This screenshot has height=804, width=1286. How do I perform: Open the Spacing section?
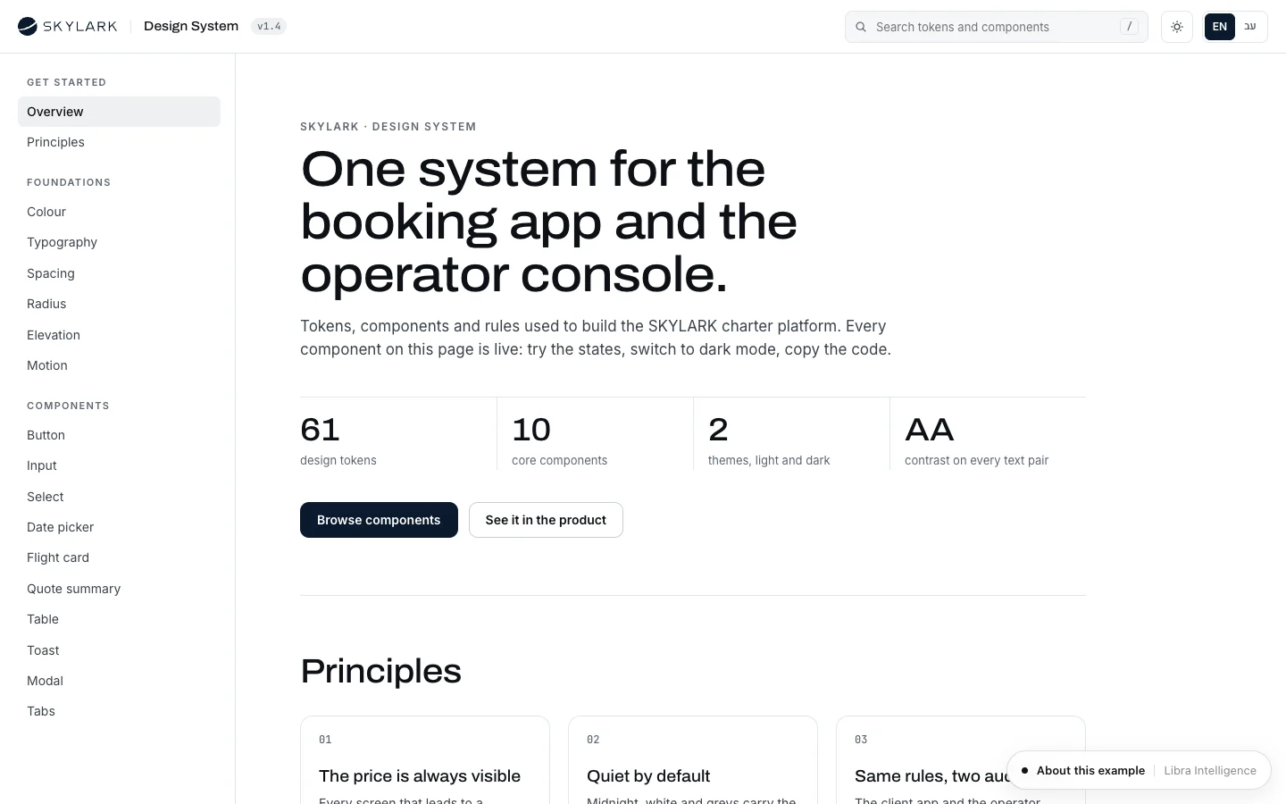(119, 273)
